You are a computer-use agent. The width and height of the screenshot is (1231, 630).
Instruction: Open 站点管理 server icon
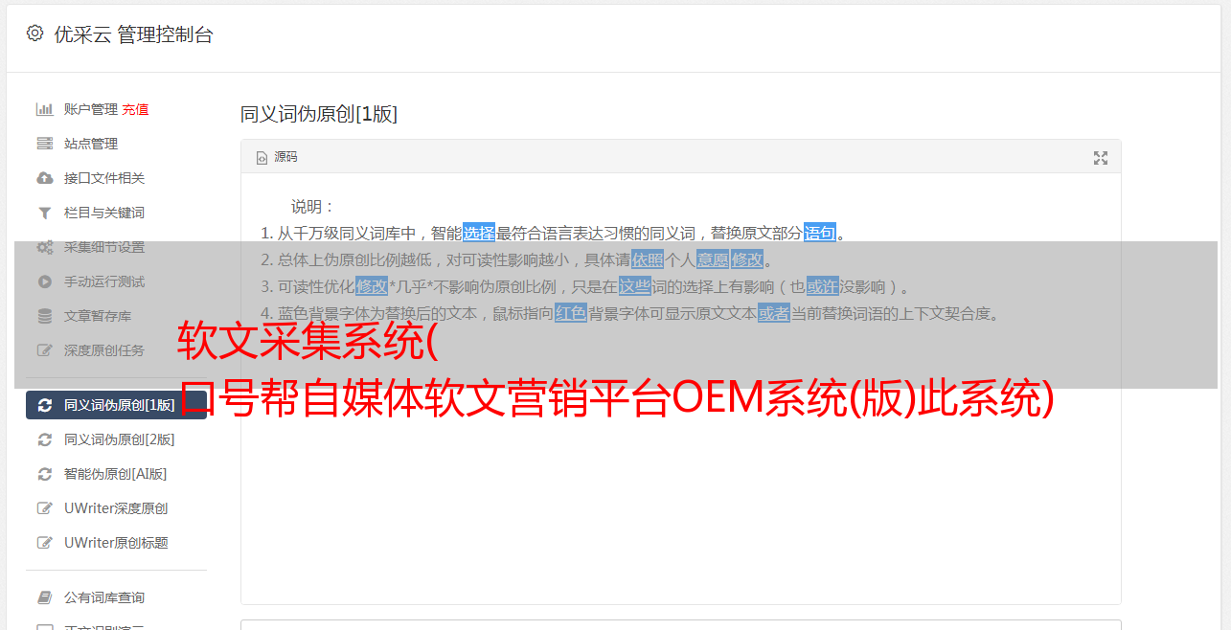44,144
